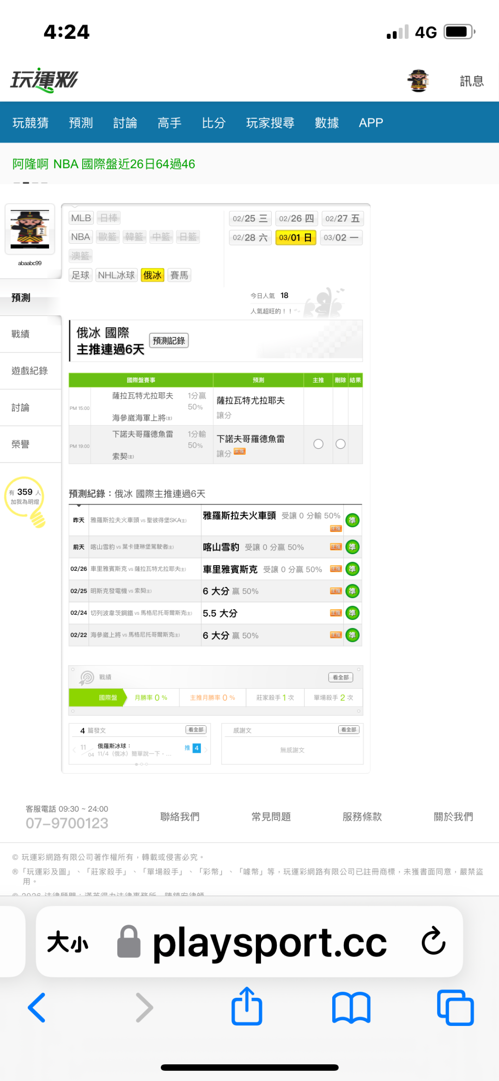Image resolution: width=499 pixels, height=1081 pixels.
Task: Switch to 戰績 sidebar tab
Action: point(21,334)
